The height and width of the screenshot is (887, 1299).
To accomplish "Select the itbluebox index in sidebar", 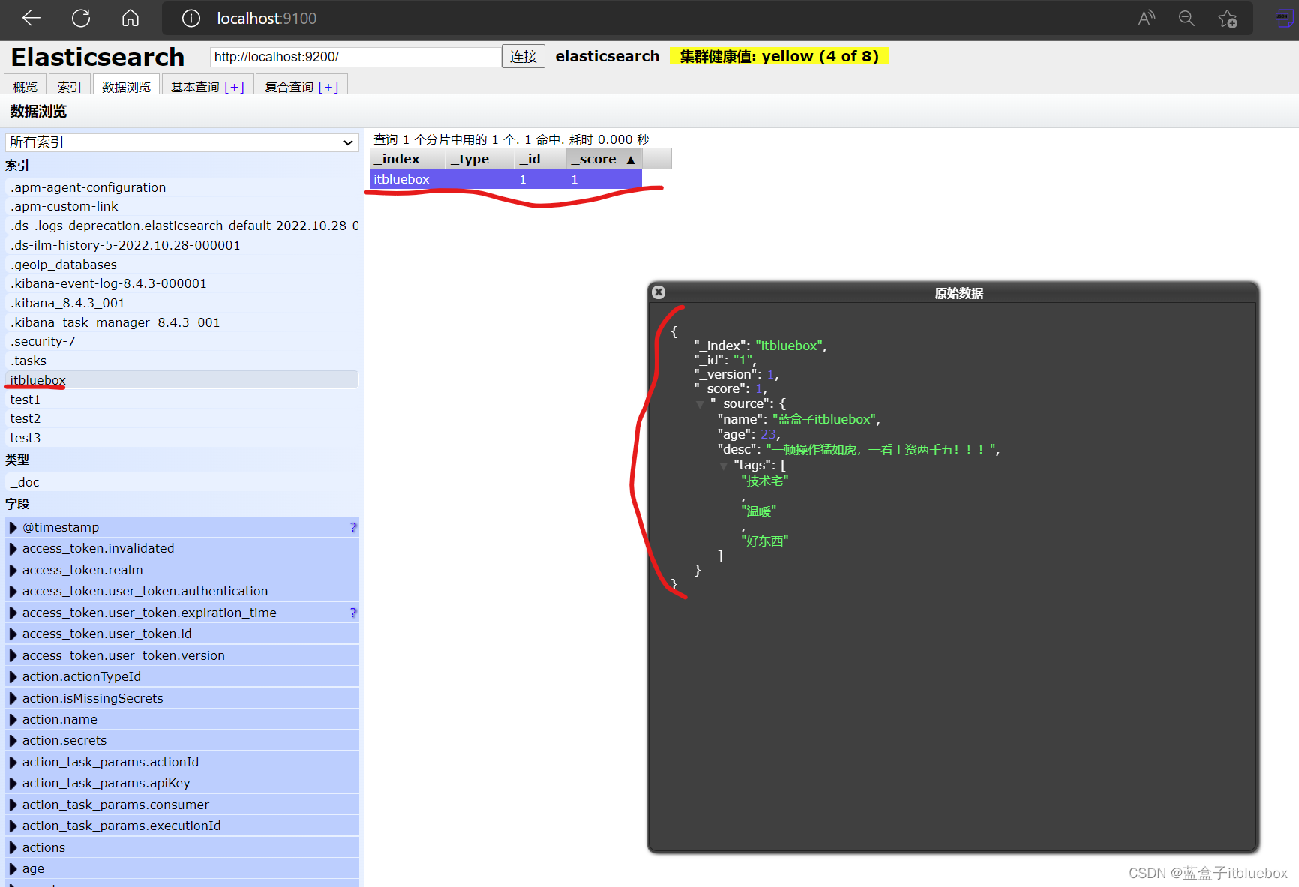I will 38,380.
